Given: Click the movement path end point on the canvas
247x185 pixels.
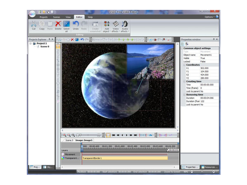Looking at the screenshot, I should pos(137,92).
